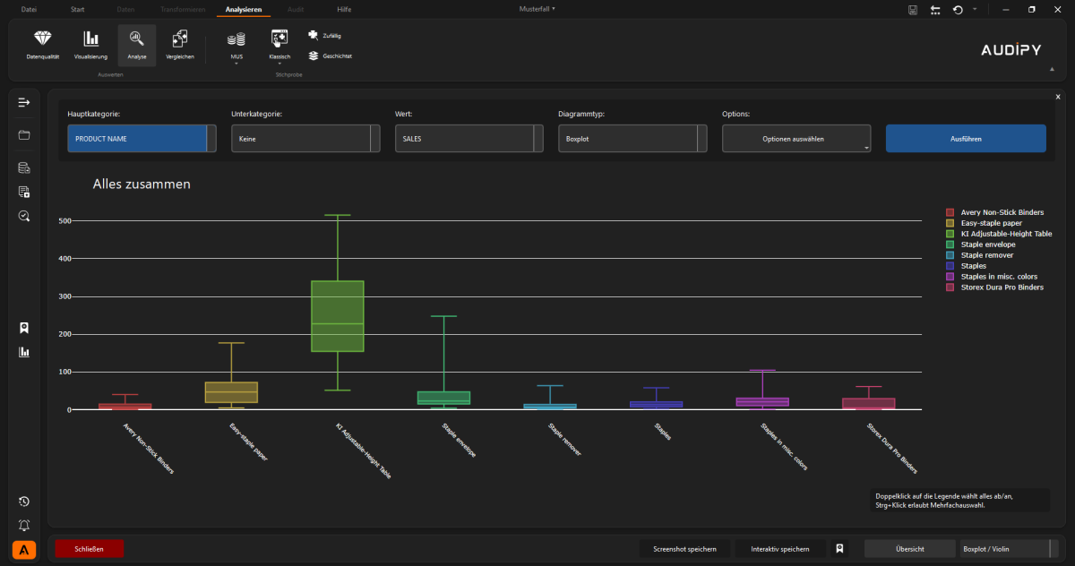Viewport: 1075px width, 566px height.
Task: Click the Ausführen button
Action: pyautogui.click(x=965, y=139)
